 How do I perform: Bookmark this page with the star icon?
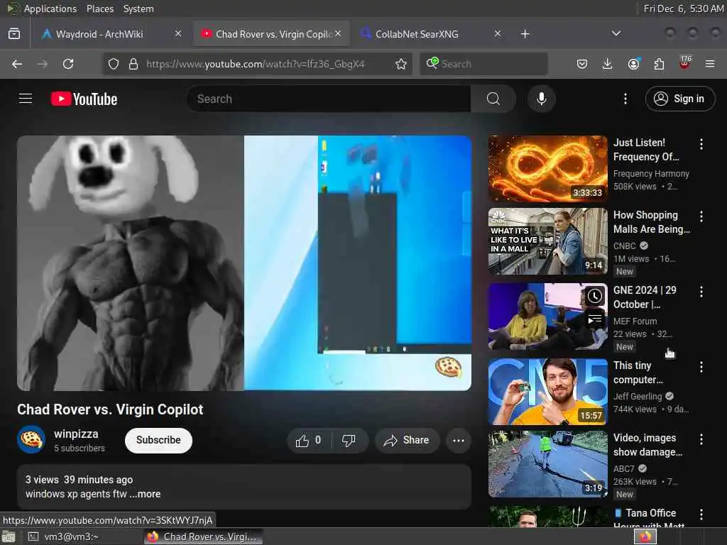(401, 64)
